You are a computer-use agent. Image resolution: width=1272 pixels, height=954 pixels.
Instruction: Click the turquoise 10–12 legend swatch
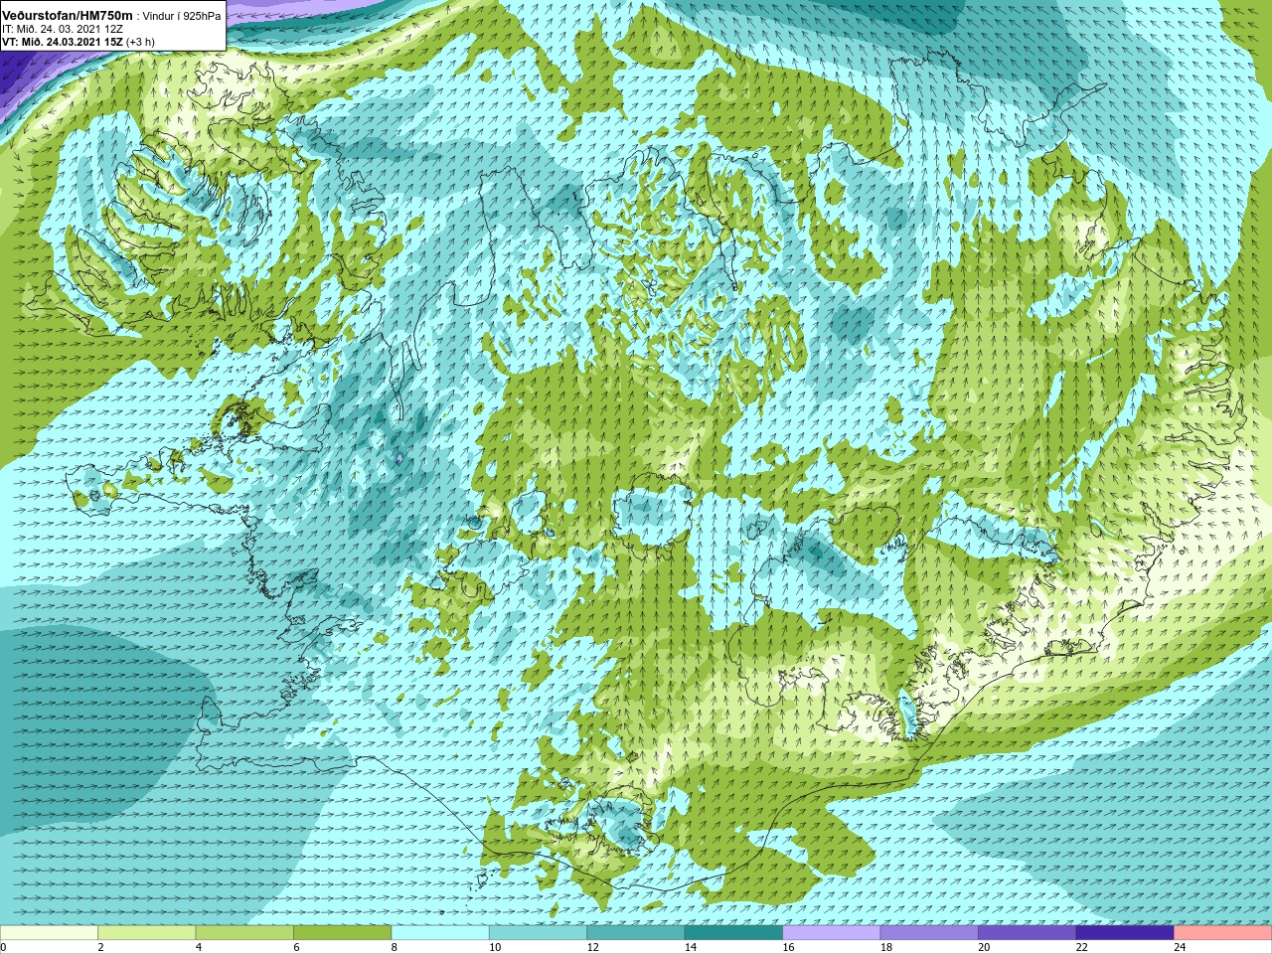[539, 933]
